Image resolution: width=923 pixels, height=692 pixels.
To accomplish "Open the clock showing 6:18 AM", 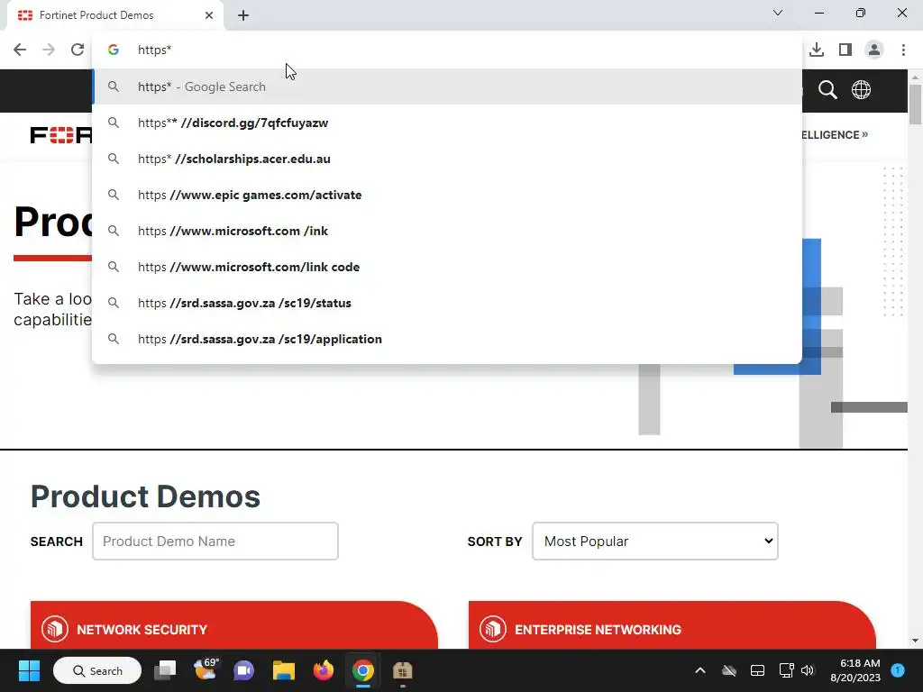I will pyautogui.click(x=855, y=670).
